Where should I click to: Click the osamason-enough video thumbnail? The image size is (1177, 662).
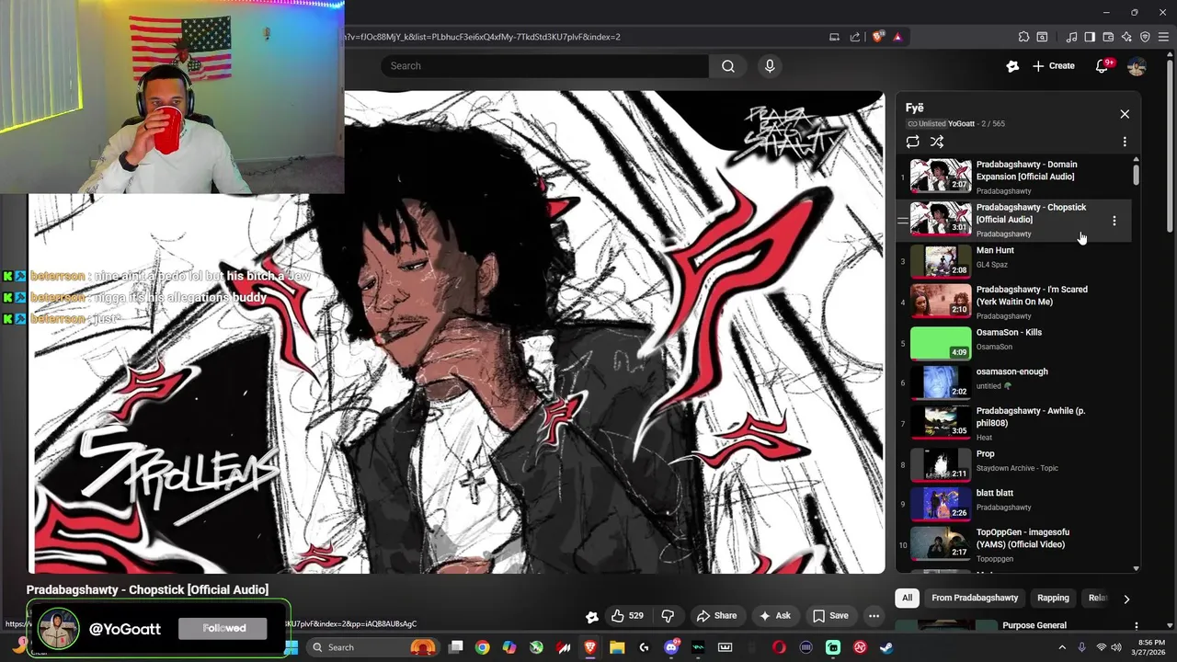pyautogui.click(x=941, y=382)
